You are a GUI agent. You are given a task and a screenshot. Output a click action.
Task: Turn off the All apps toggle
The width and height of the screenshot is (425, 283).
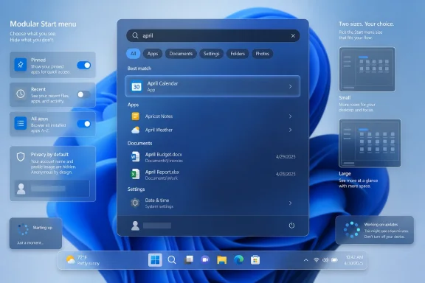pyautogui.click(x=84, y=124)
